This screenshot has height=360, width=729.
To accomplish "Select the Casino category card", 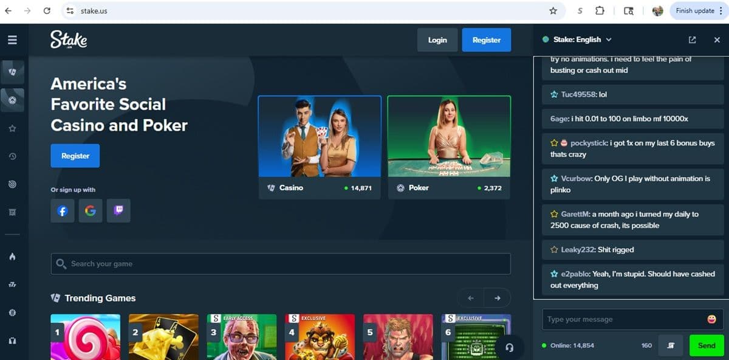I will 320,147.
